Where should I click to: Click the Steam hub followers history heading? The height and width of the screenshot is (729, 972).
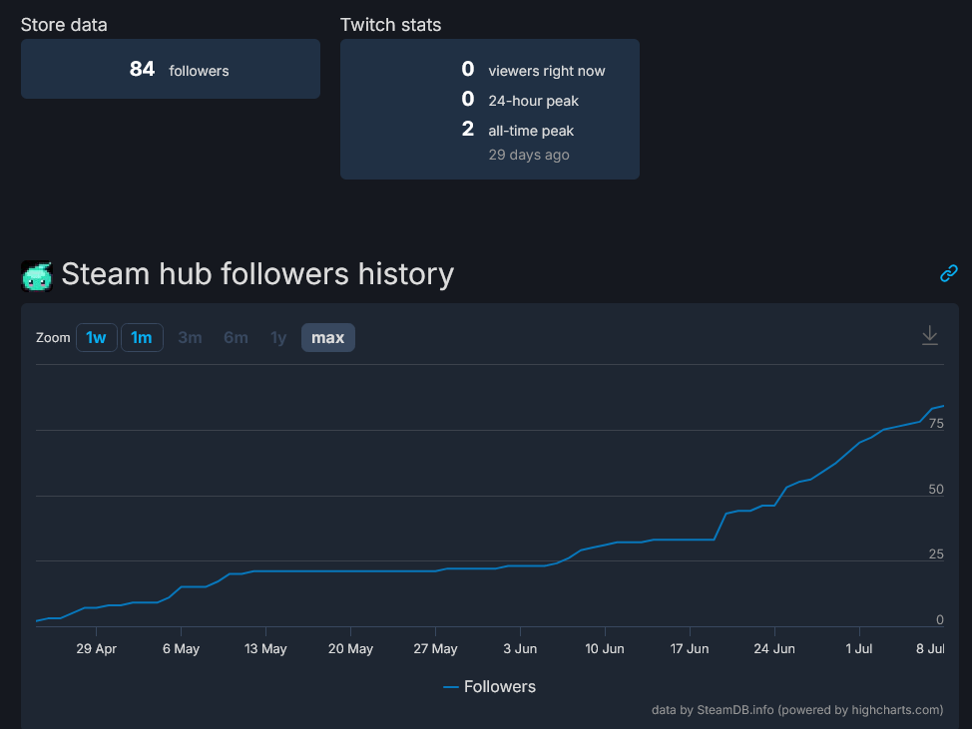click(257, 274)
